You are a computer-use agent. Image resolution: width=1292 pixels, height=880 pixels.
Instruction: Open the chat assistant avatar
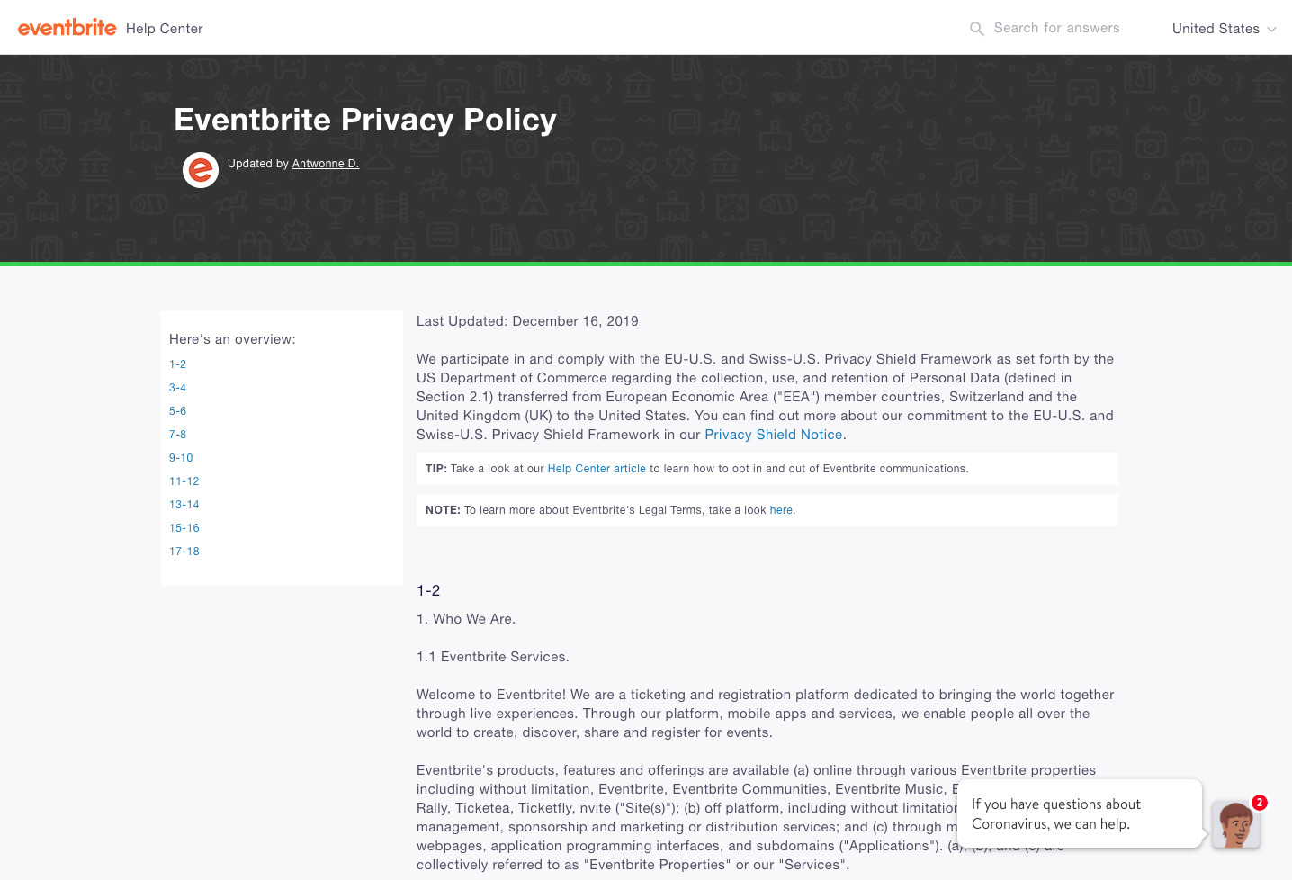click(1234, 824)
